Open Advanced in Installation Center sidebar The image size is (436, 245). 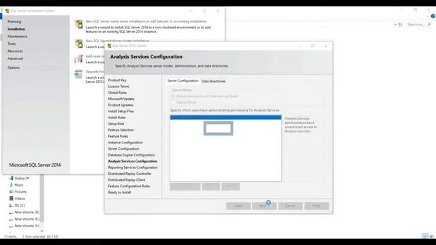pyautogui.click(x=15, y=59)
